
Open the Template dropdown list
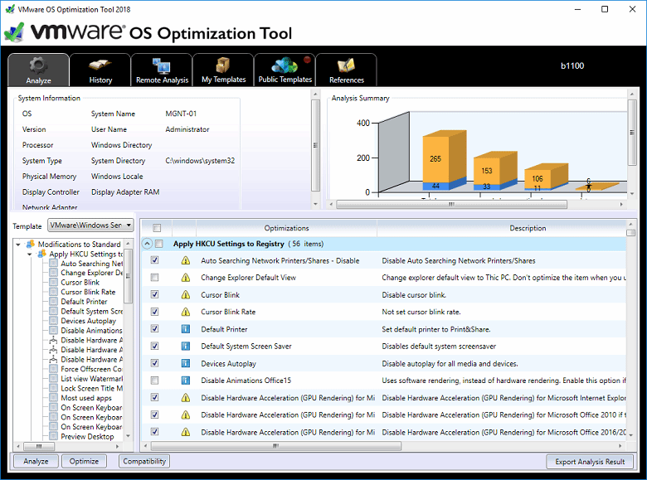(x=128, y=225)
